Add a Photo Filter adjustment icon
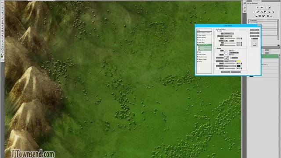281x158 pixels. pos(269,12)
